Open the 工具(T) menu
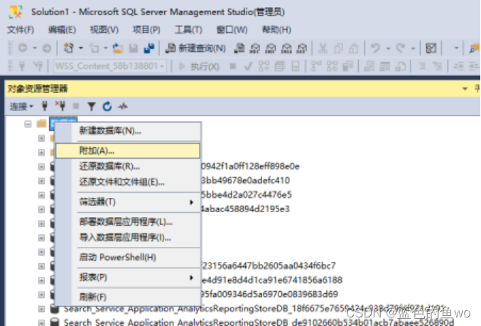Viewport: 481px width, 326px height. coord(188,30)
